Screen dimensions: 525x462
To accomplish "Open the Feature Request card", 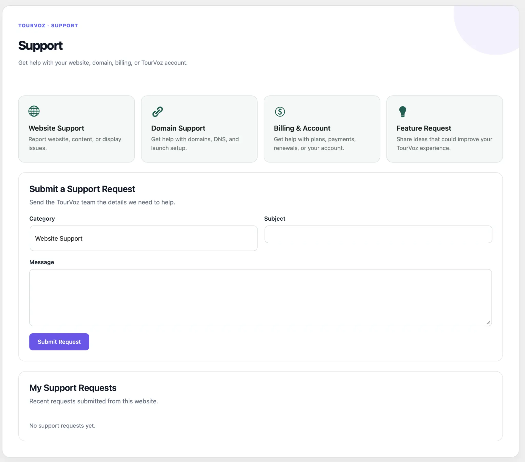I will point(444,129).
